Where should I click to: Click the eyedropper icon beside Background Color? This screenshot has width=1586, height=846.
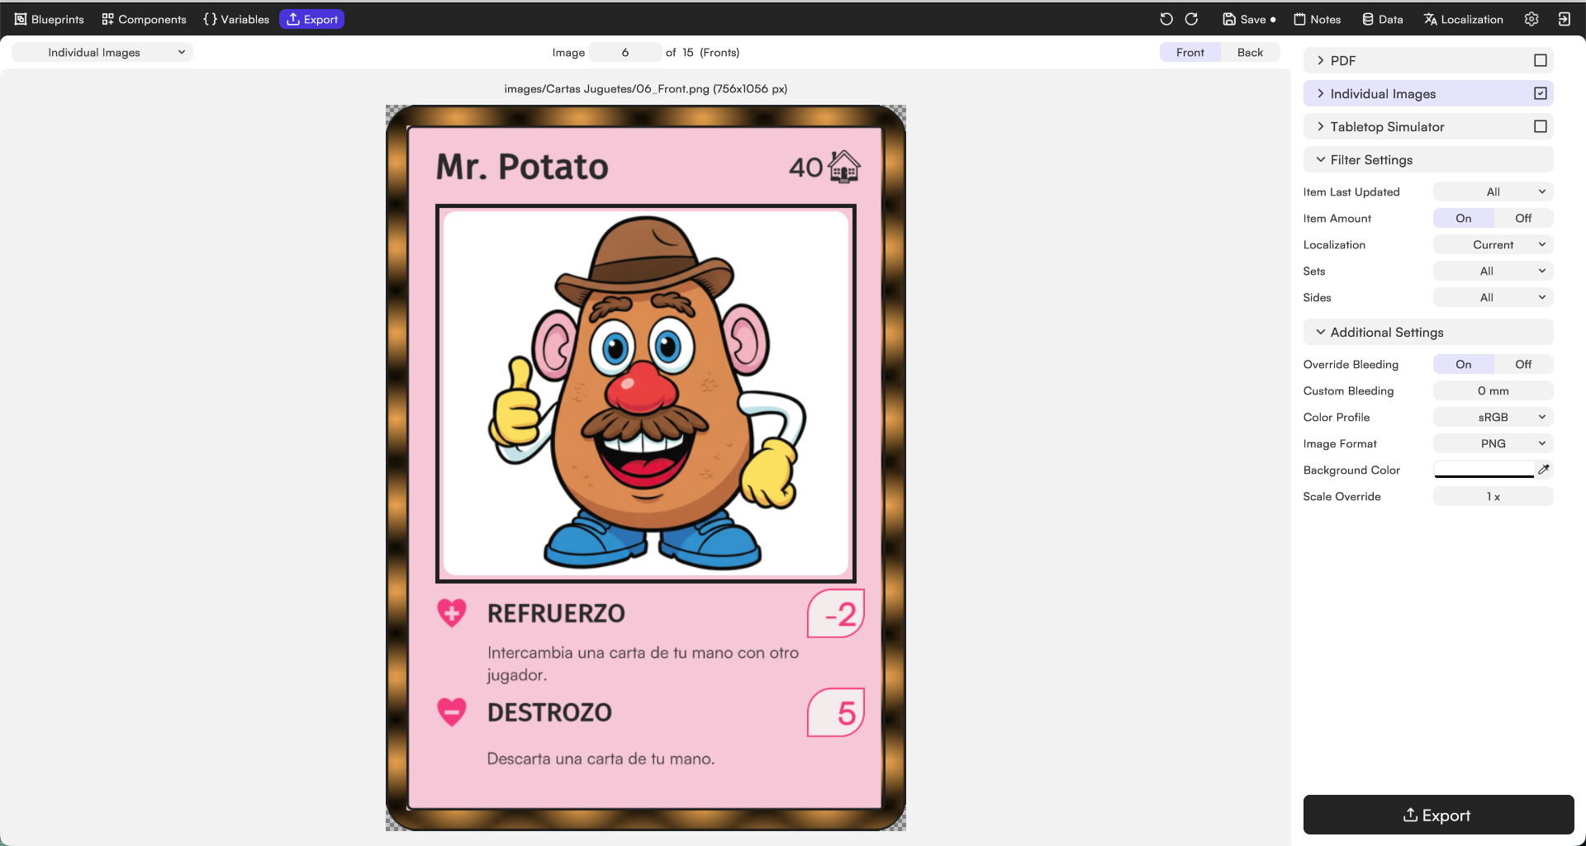pos(1544,469)
